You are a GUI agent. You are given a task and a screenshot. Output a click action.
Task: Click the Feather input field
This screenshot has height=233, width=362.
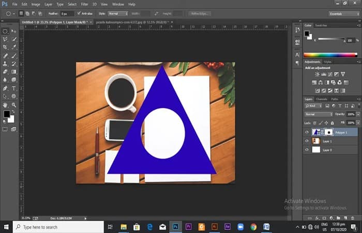pyautogui.click(x=67, y=13)
